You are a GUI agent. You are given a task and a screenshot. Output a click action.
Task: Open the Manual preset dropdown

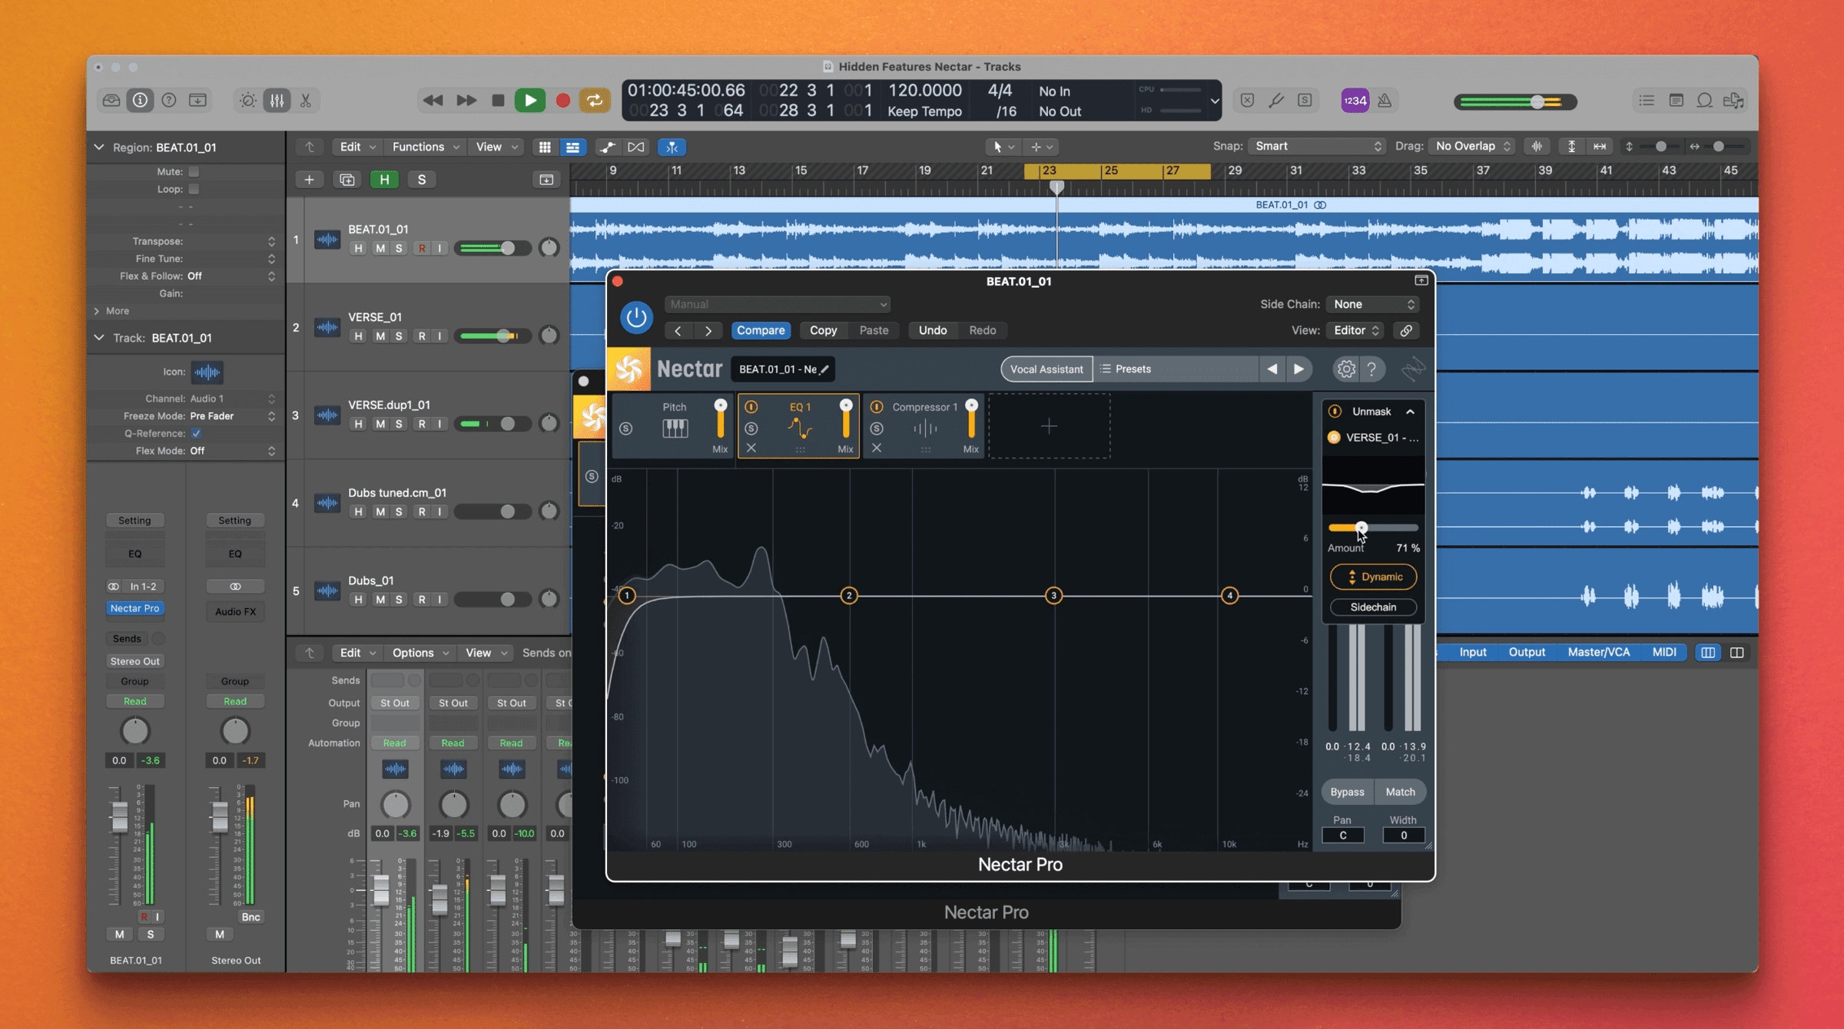(x=778, y=304)
